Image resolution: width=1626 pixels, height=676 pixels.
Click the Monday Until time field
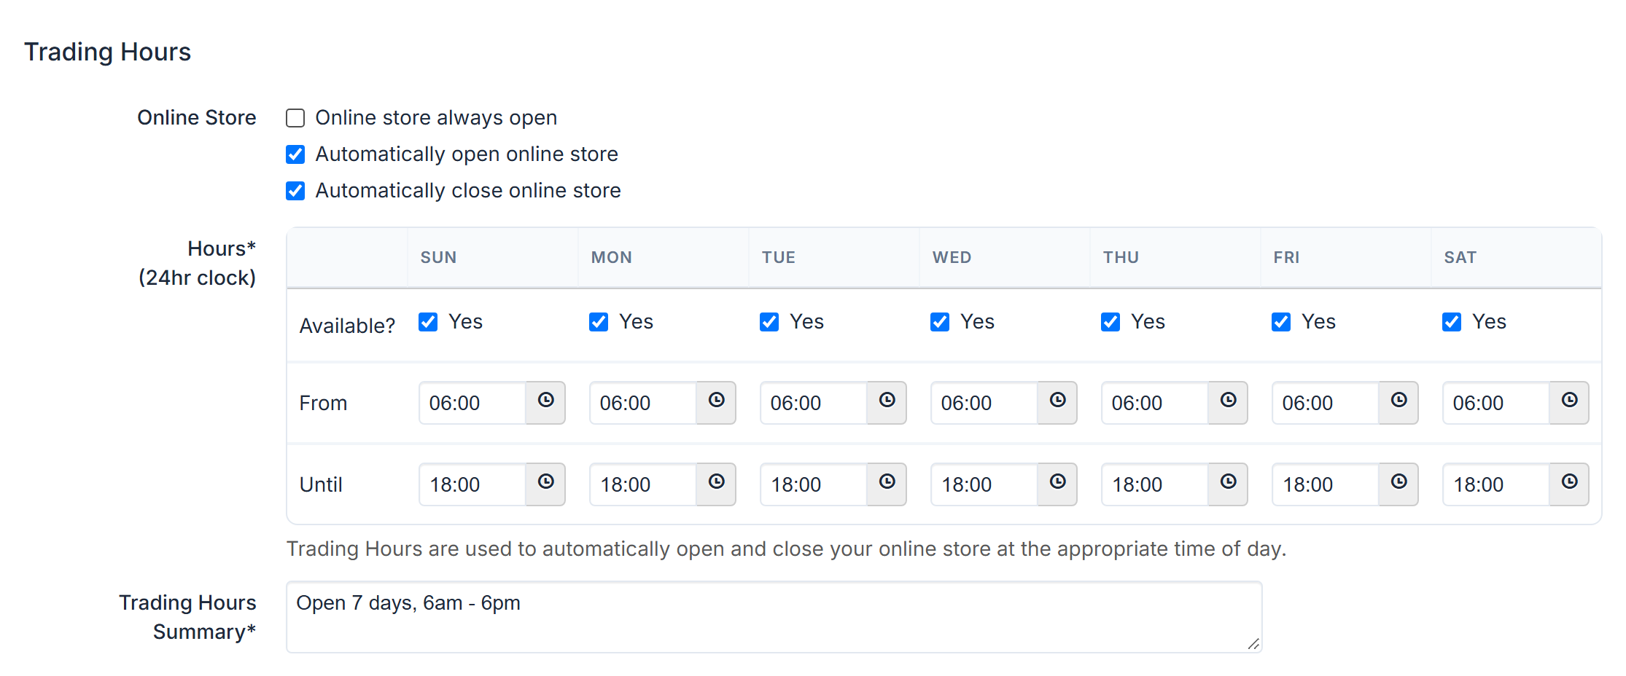(x=643, y=484)
